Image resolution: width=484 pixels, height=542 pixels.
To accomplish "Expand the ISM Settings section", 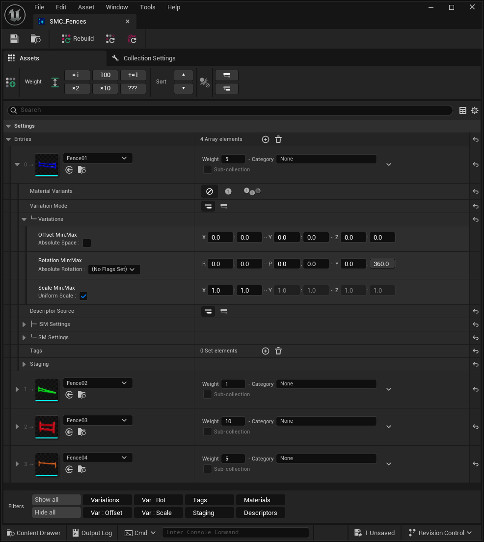I will pos(24,325).
